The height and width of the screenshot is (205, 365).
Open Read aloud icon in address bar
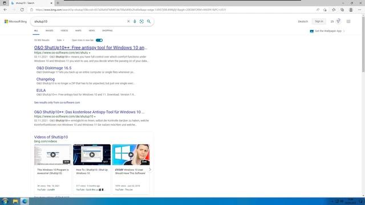tap(318, 10)
